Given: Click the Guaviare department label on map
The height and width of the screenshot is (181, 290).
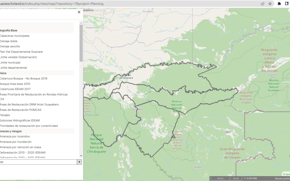Looking at the screenshot, I should click(x=137, y=109).
